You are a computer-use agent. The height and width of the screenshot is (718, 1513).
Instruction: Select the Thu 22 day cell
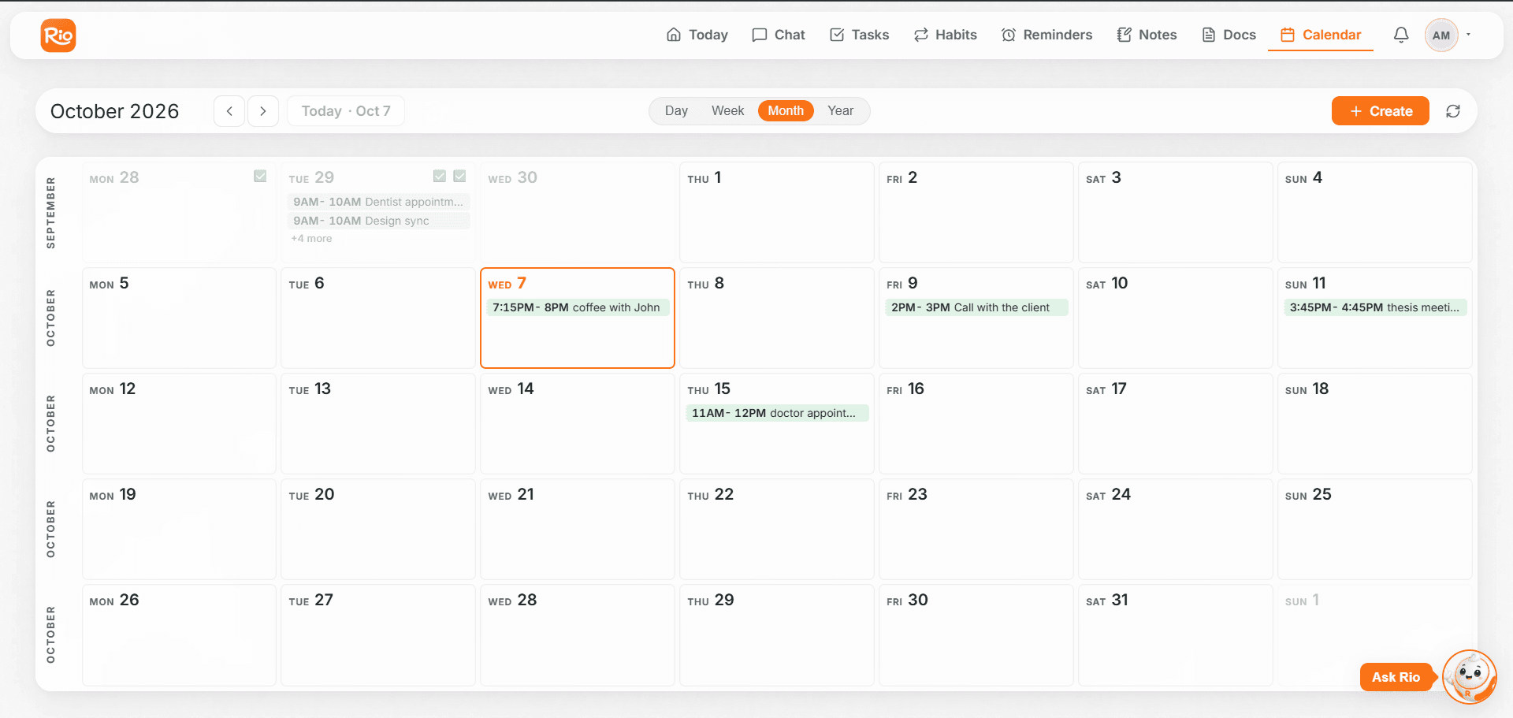tap(777, 529)
